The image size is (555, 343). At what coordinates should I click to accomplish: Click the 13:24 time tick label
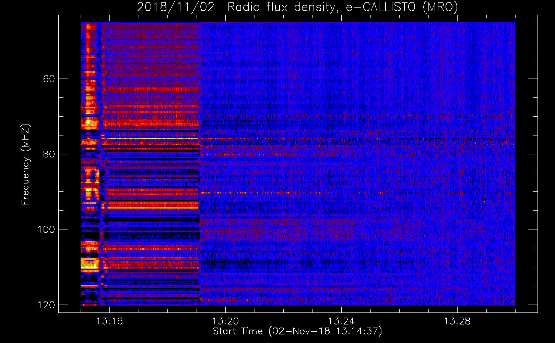point(341,321)
